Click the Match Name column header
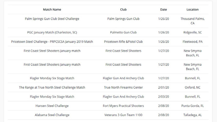 (52, 10)
